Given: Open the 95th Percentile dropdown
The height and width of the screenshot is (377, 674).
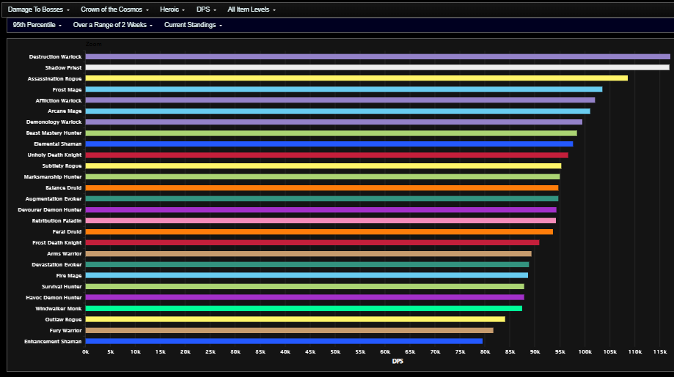Looking at the screenshot, I should pos(37,25).
